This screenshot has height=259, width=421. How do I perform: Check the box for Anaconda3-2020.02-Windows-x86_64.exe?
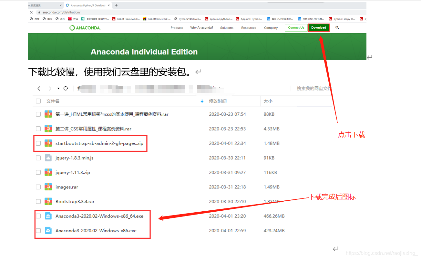pos(38,216)
